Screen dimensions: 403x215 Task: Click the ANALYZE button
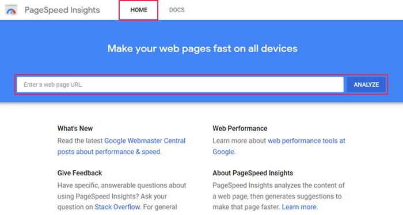point(366,85)
